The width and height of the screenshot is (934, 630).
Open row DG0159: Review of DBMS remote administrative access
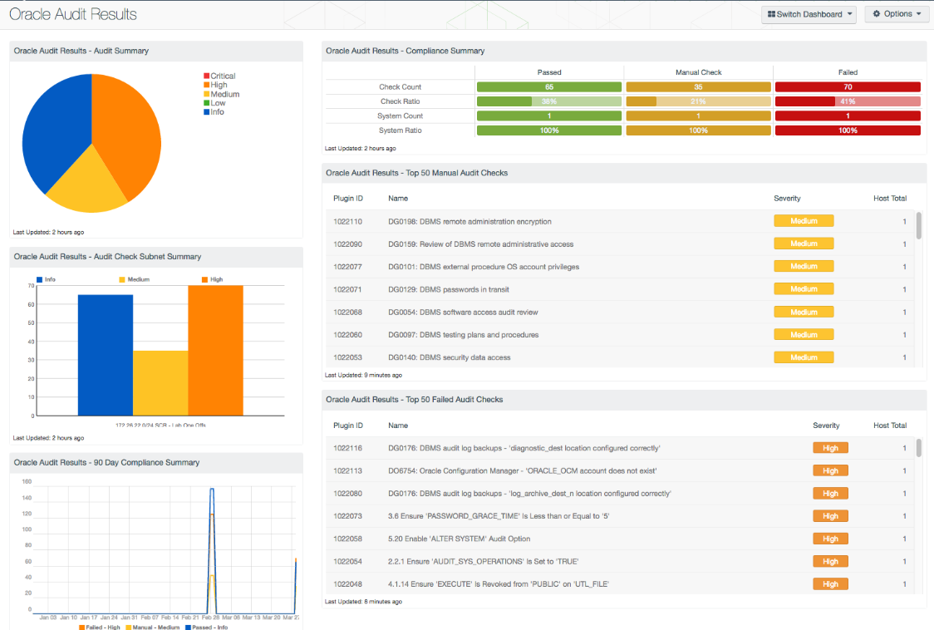click(x=621, y=244)
